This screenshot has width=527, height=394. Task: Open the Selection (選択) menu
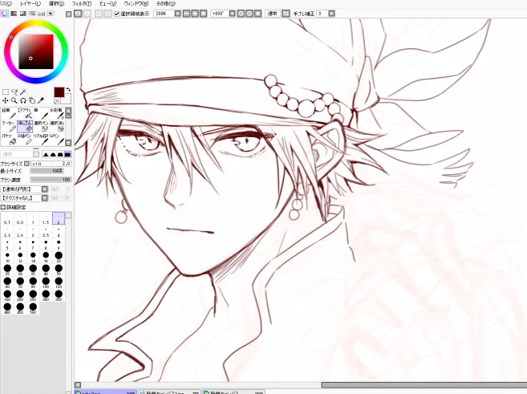(56, 4)
